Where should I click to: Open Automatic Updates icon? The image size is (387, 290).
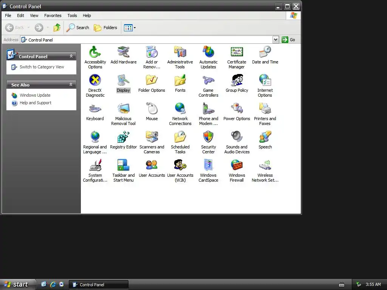point(208,52)
